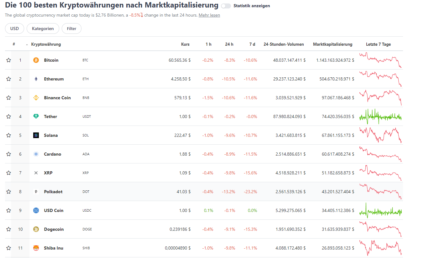Open the Polkadot coin page
429x258 pixels.
pyautogui.click(x=53, y=192)
